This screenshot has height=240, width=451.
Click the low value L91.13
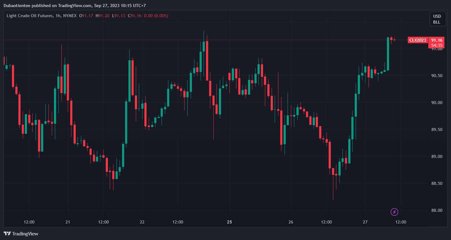[x=119, y=16]
